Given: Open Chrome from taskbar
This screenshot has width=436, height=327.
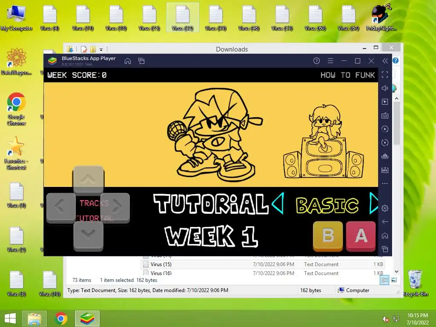Looking at the screenshot, I should coord(61,318).
